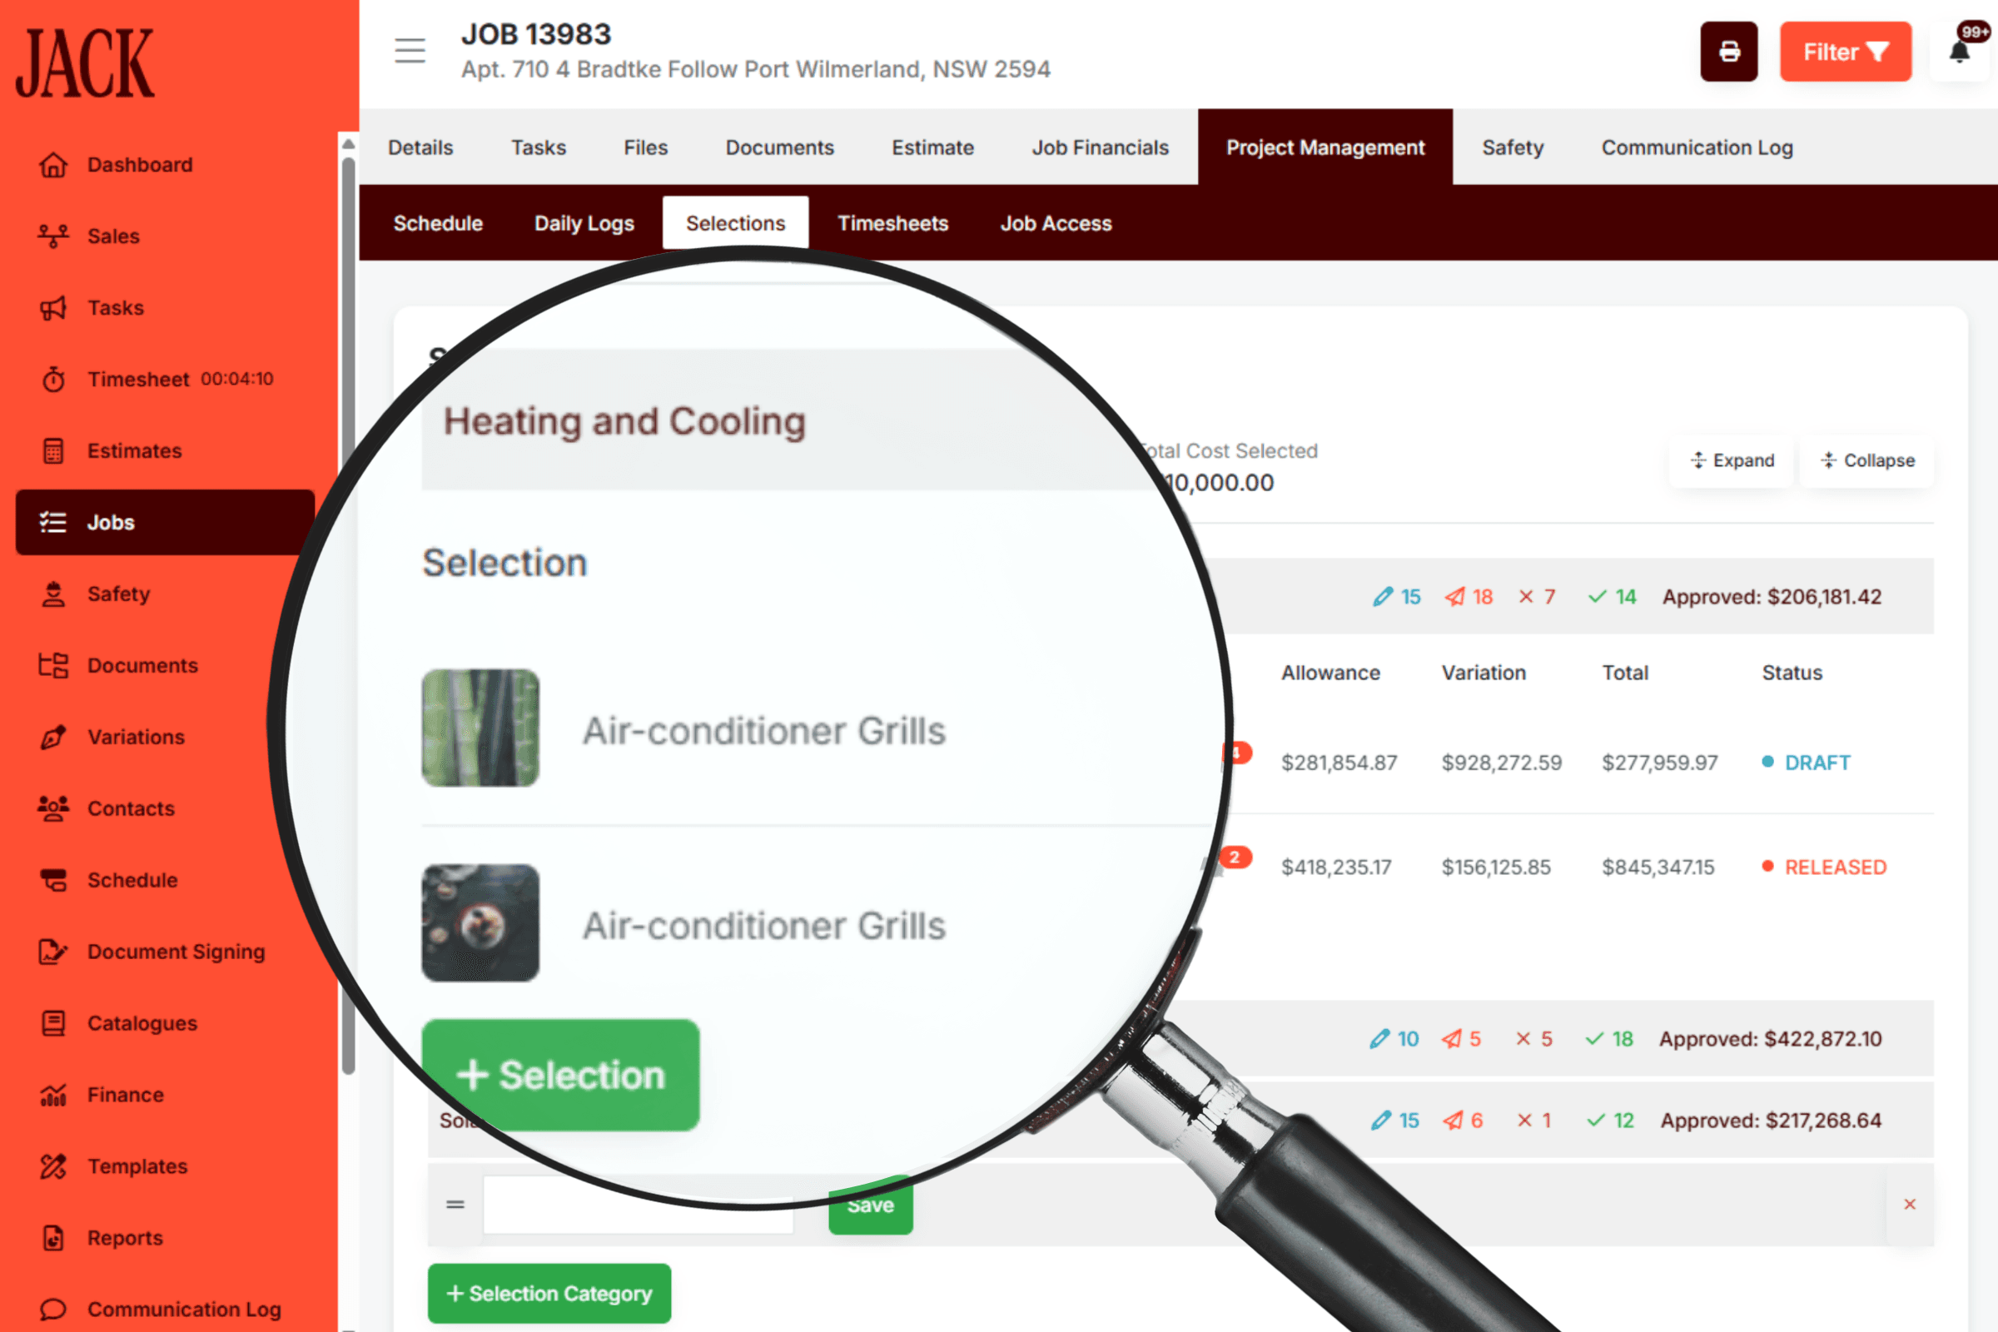This screenshot has height=1332, width=1998.
Task: Expand all selection categories
Action: (x=1732, y=460)
